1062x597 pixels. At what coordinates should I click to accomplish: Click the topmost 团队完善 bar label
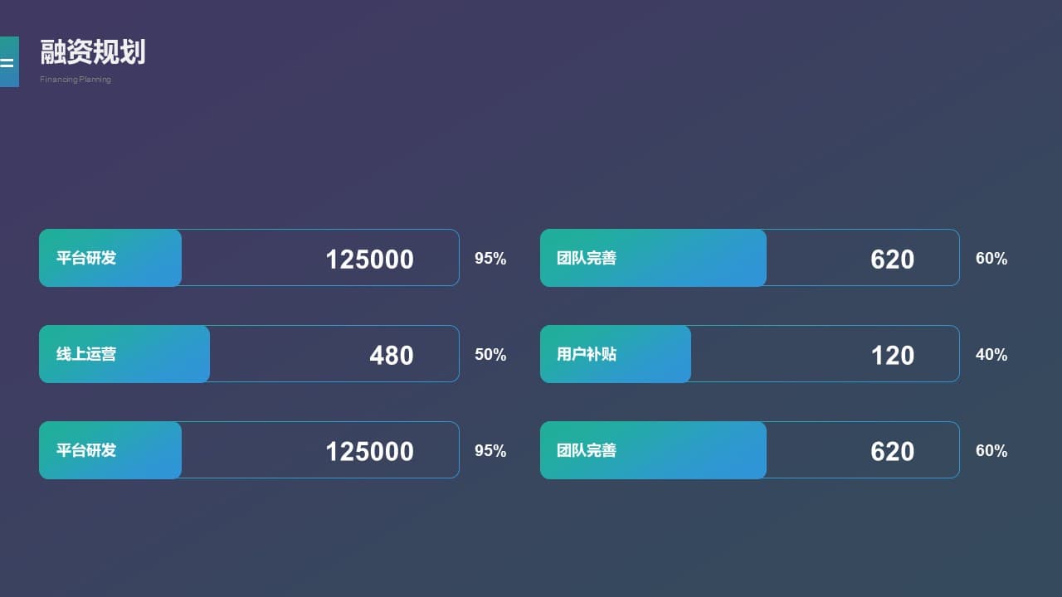tap(587, 258)
